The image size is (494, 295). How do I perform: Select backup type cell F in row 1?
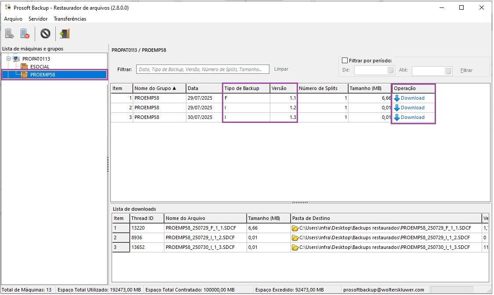pyautogui.click(x=247, y=98)
